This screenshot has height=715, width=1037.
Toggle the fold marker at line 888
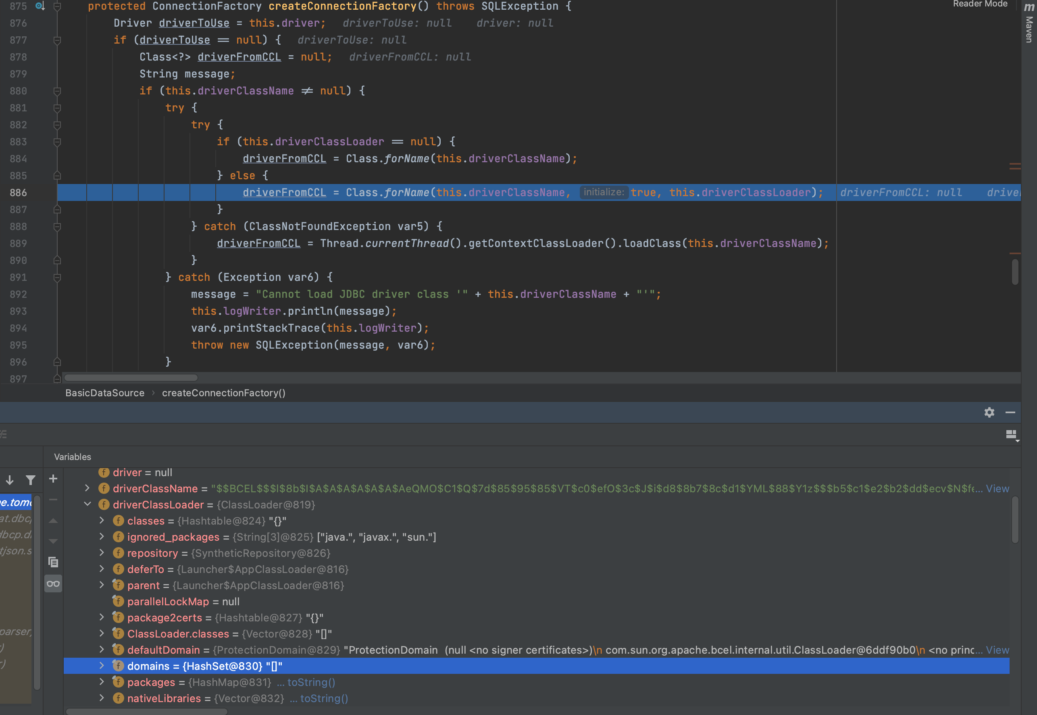[x=57, y=227]
